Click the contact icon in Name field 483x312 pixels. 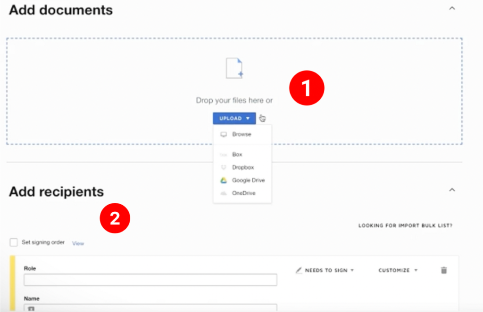(31, 309)
